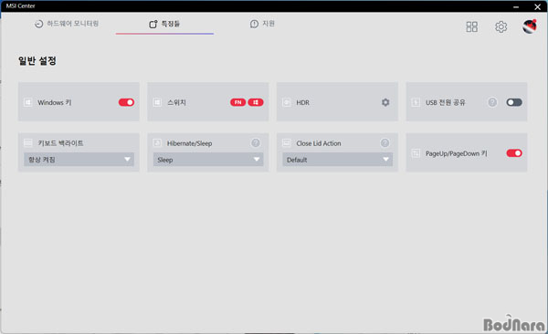This screenshot has height=334, width=548.
Task: Open the 지원 tab
Action: click(262, 24)
